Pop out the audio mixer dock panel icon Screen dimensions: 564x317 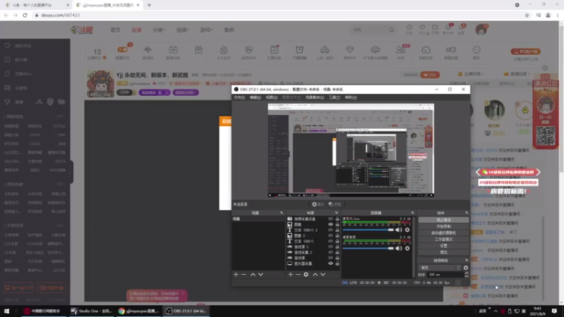click(412, 213)
